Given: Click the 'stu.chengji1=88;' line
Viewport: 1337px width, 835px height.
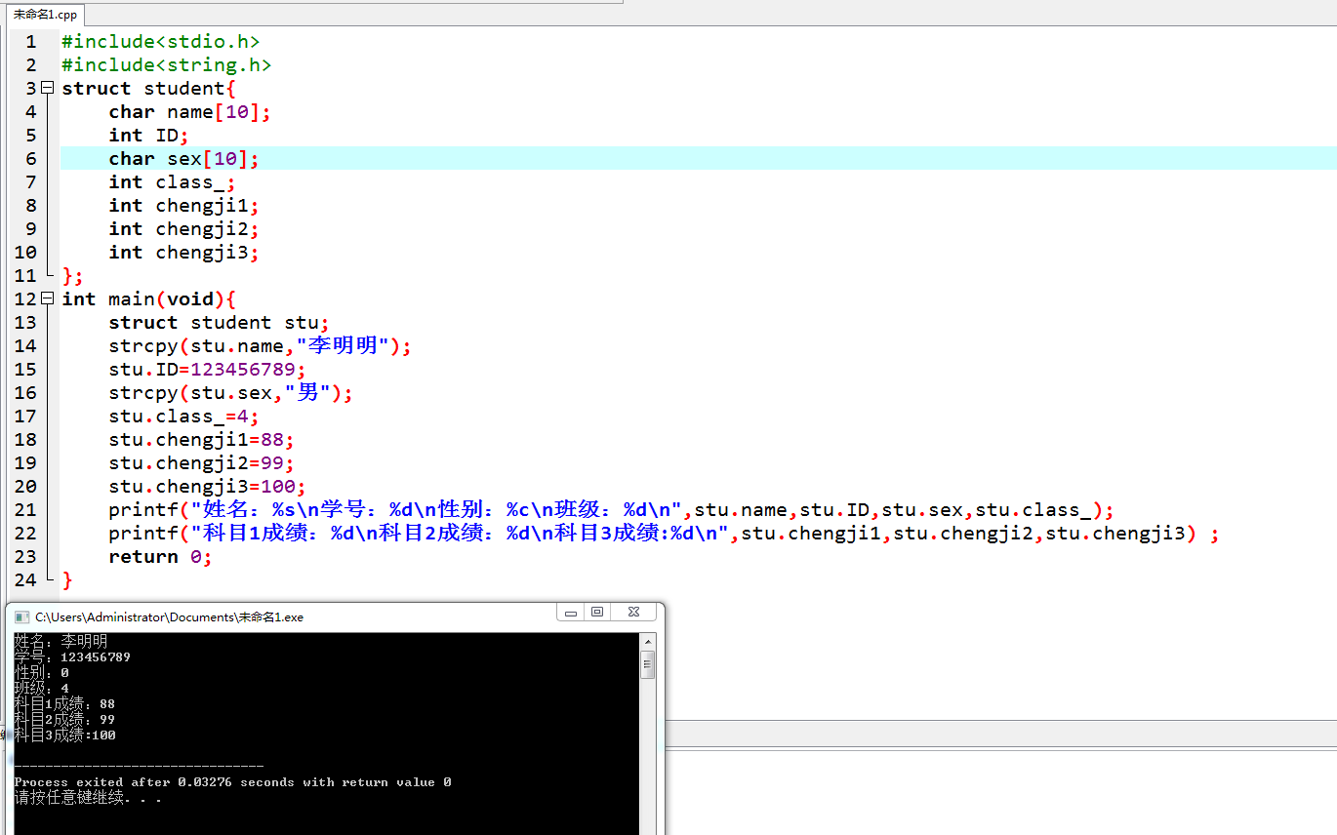Looking at the screenshot, I should [202, 439].
